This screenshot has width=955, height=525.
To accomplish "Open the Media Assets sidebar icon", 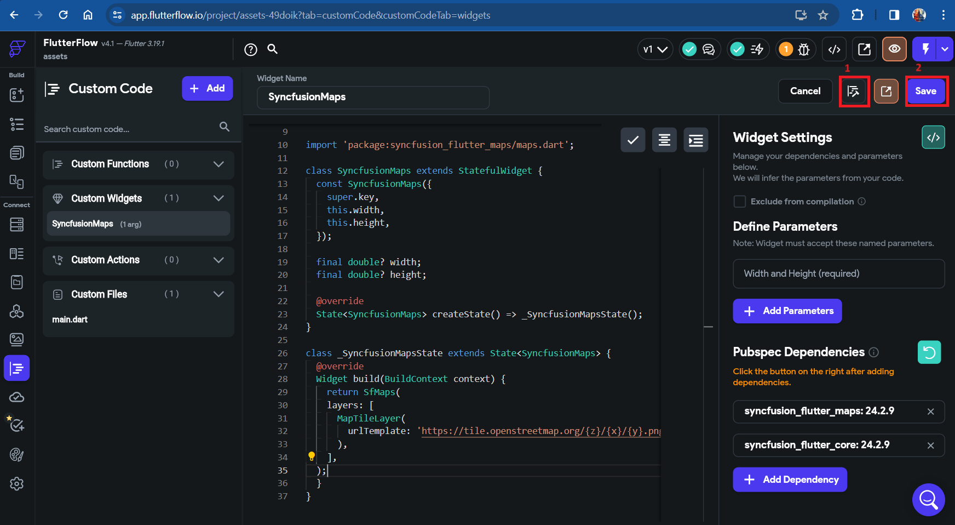I will [17, 340].
